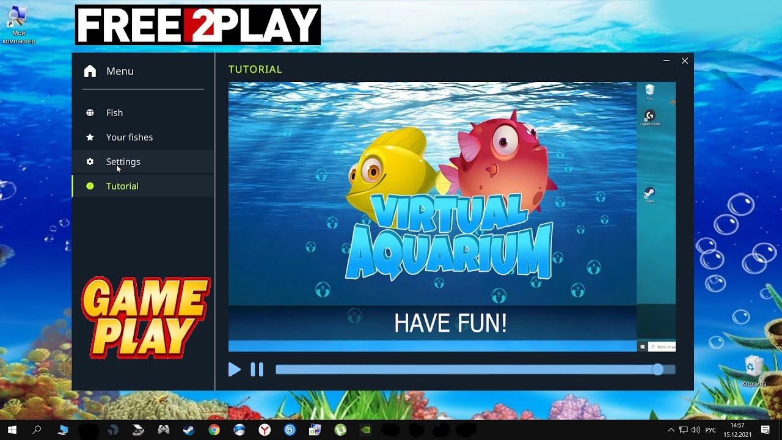The width and height of the screenshot is (782, 440).
Task: Open the blue sphere browser in taskbar
Action: click(239, 430)
